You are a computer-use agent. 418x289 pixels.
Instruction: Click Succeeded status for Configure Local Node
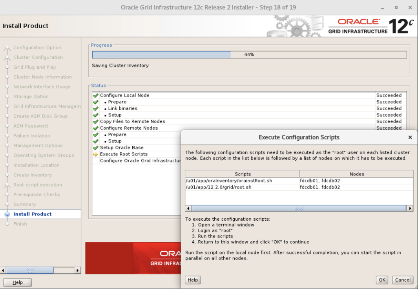click(x=389, y=95)
